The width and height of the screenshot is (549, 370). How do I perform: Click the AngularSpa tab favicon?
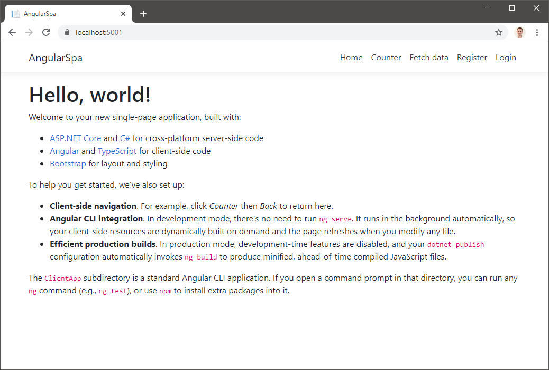click(15, 13)
